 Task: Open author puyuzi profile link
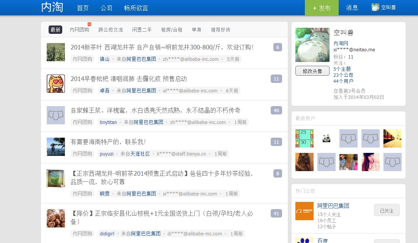(107, 154)
